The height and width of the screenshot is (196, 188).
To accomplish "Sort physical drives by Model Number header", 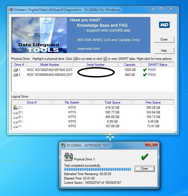I will coord(50,65).
